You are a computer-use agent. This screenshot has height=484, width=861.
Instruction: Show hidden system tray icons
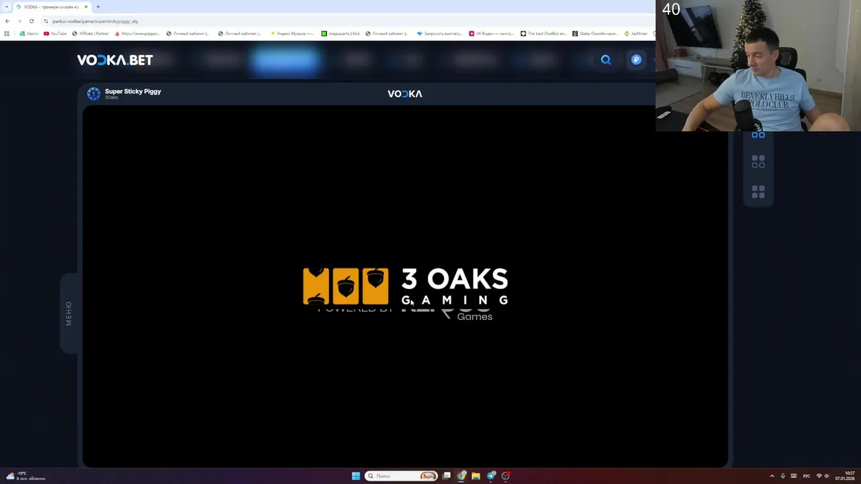tap(772, 476)
